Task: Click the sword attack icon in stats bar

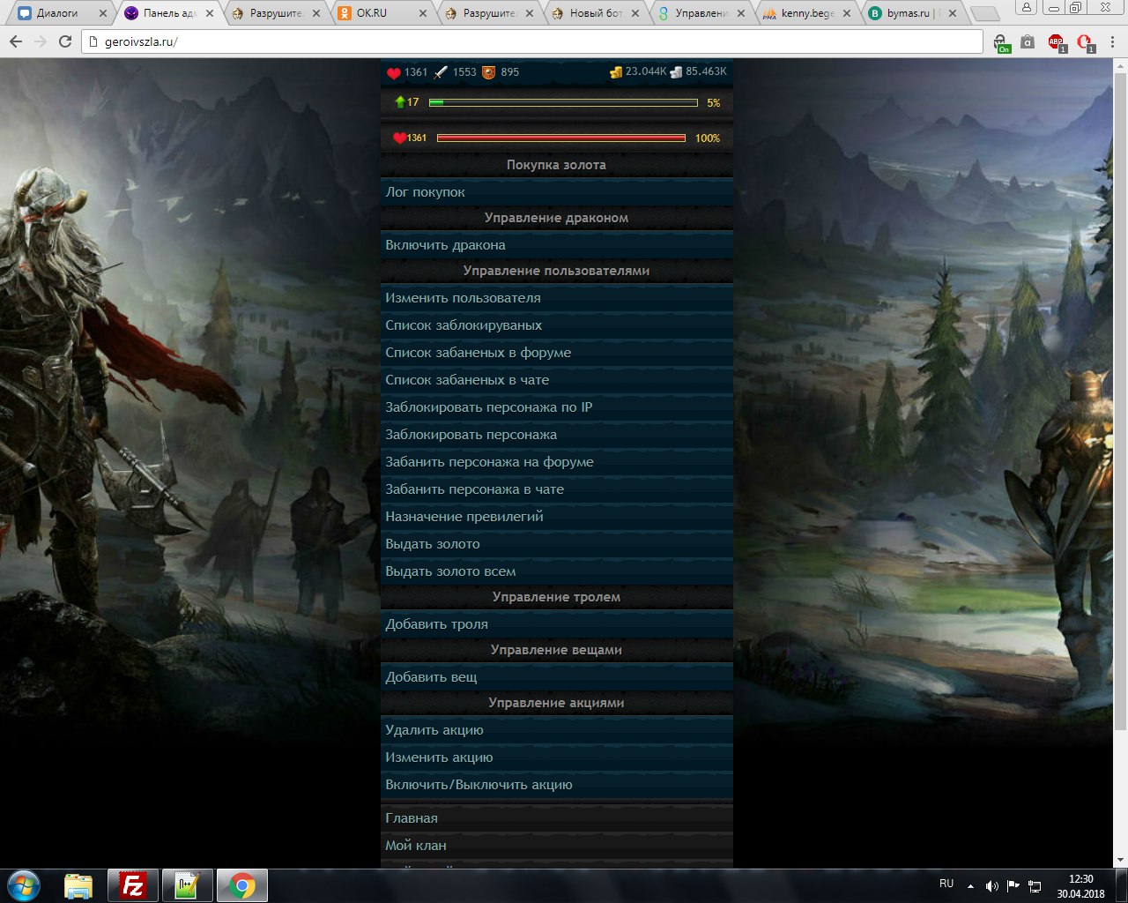Action: click(x=441, y=72)
